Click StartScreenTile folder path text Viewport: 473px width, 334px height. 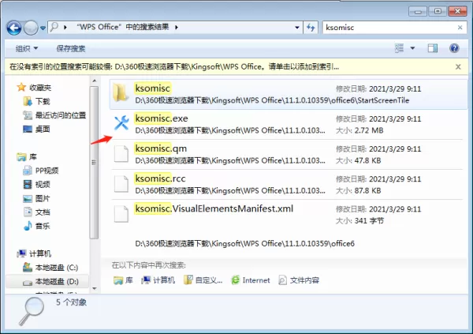tap(272, 100)
